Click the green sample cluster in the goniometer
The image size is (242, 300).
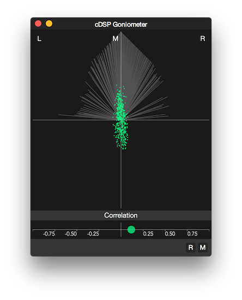pyautogui.click(x=121, y=118)
